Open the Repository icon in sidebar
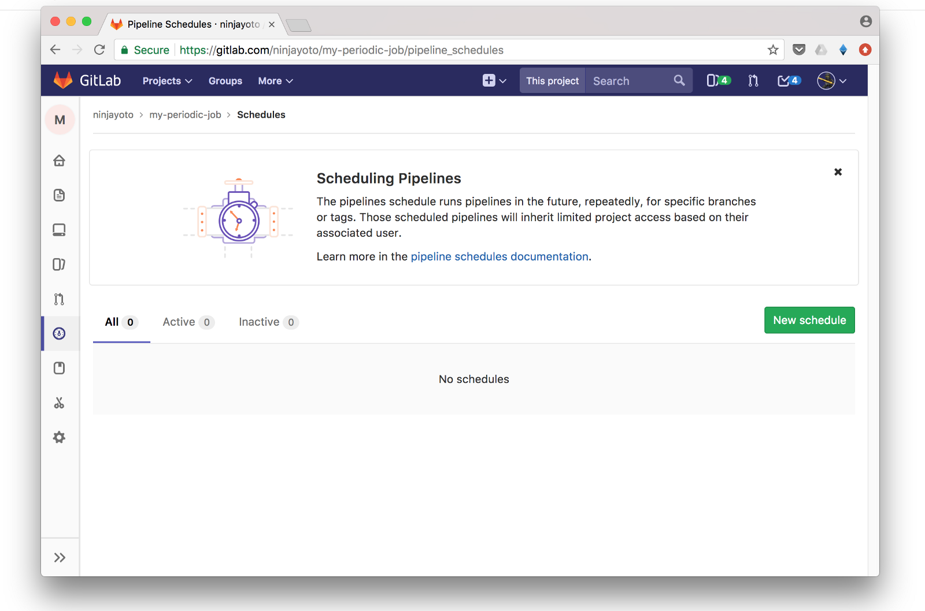925x611 pixels. pos(59,195)
